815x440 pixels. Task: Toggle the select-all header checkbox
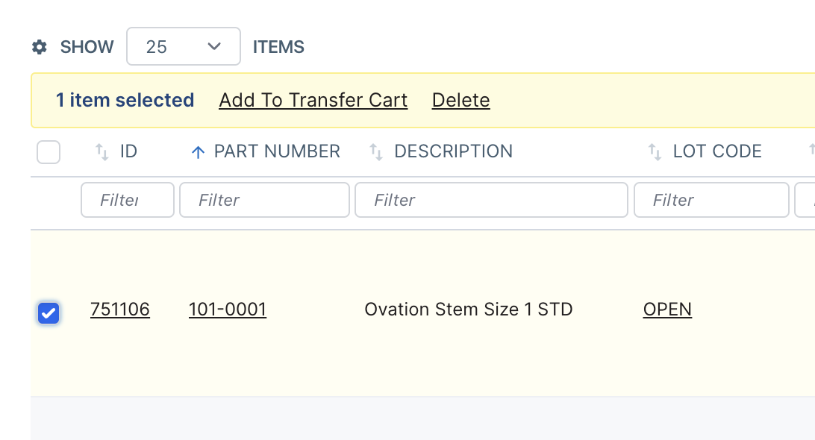49,152
